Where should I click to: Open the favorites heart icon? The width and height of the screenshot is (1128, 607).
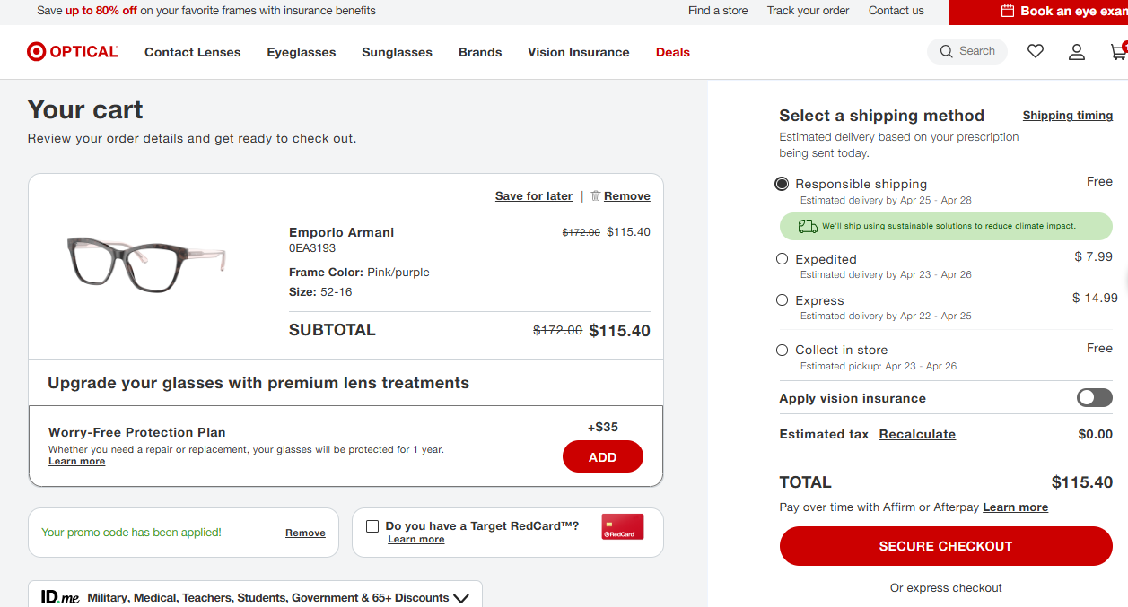click(1036, 52)
